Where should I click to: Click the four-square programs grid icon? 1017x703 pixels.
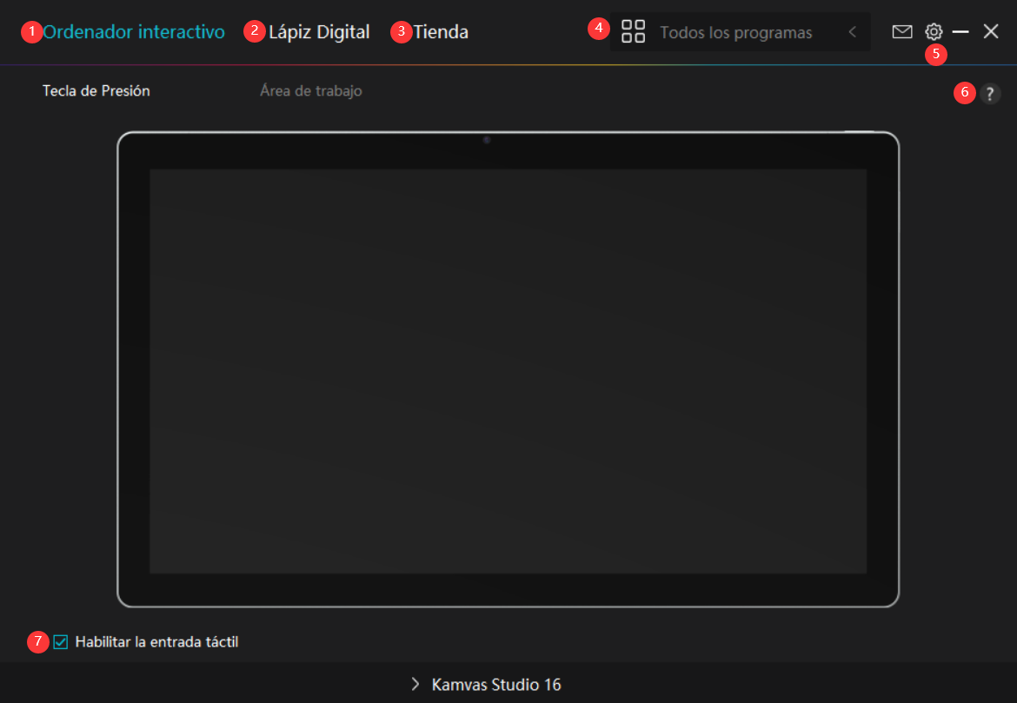[633, 32]
